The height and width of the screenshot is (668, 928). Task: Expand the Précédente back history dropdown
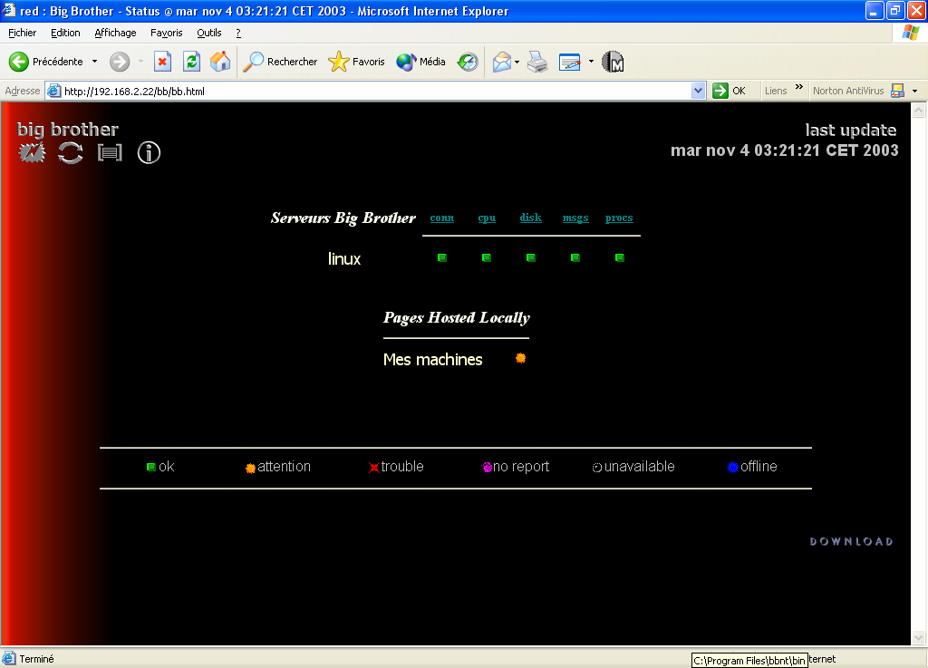coord(94,62)
